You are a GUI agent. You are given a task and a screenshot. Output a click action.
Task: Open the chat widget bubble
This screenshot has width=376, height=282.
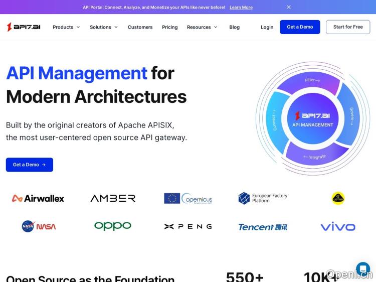point(363,269)
